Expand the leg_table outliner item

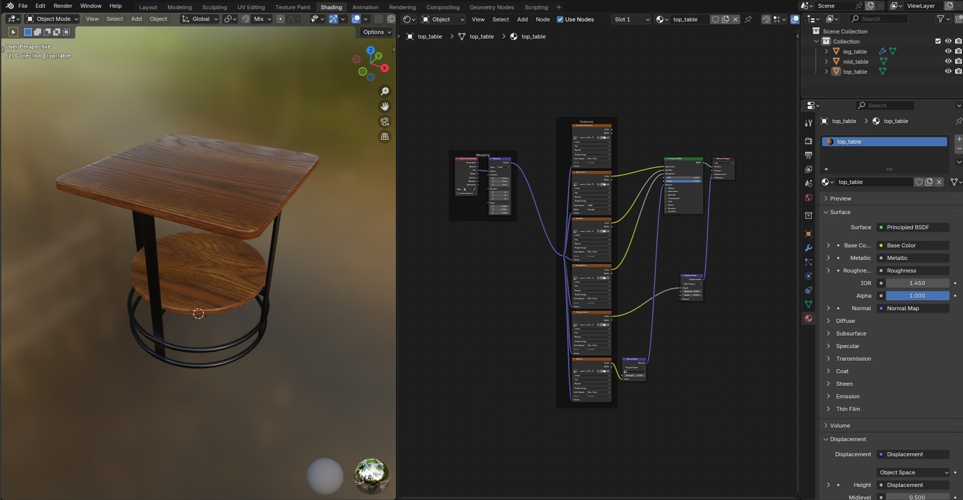[x=826, y=51]
